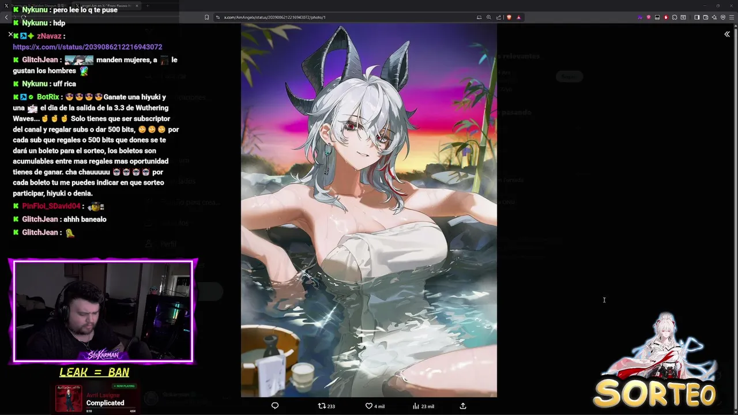The image size is (738, 415).
Task: Click the Brave Rewards triangle icon
Action: (x=518, y=17)
